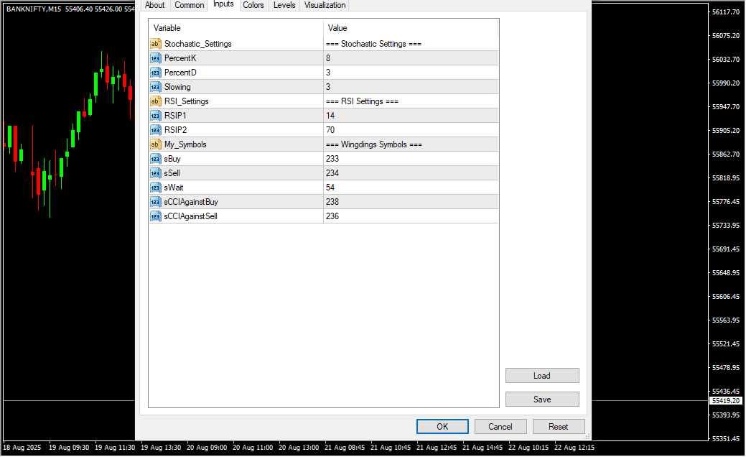
Task: Load a saved input preset
Action: [541, 376]
